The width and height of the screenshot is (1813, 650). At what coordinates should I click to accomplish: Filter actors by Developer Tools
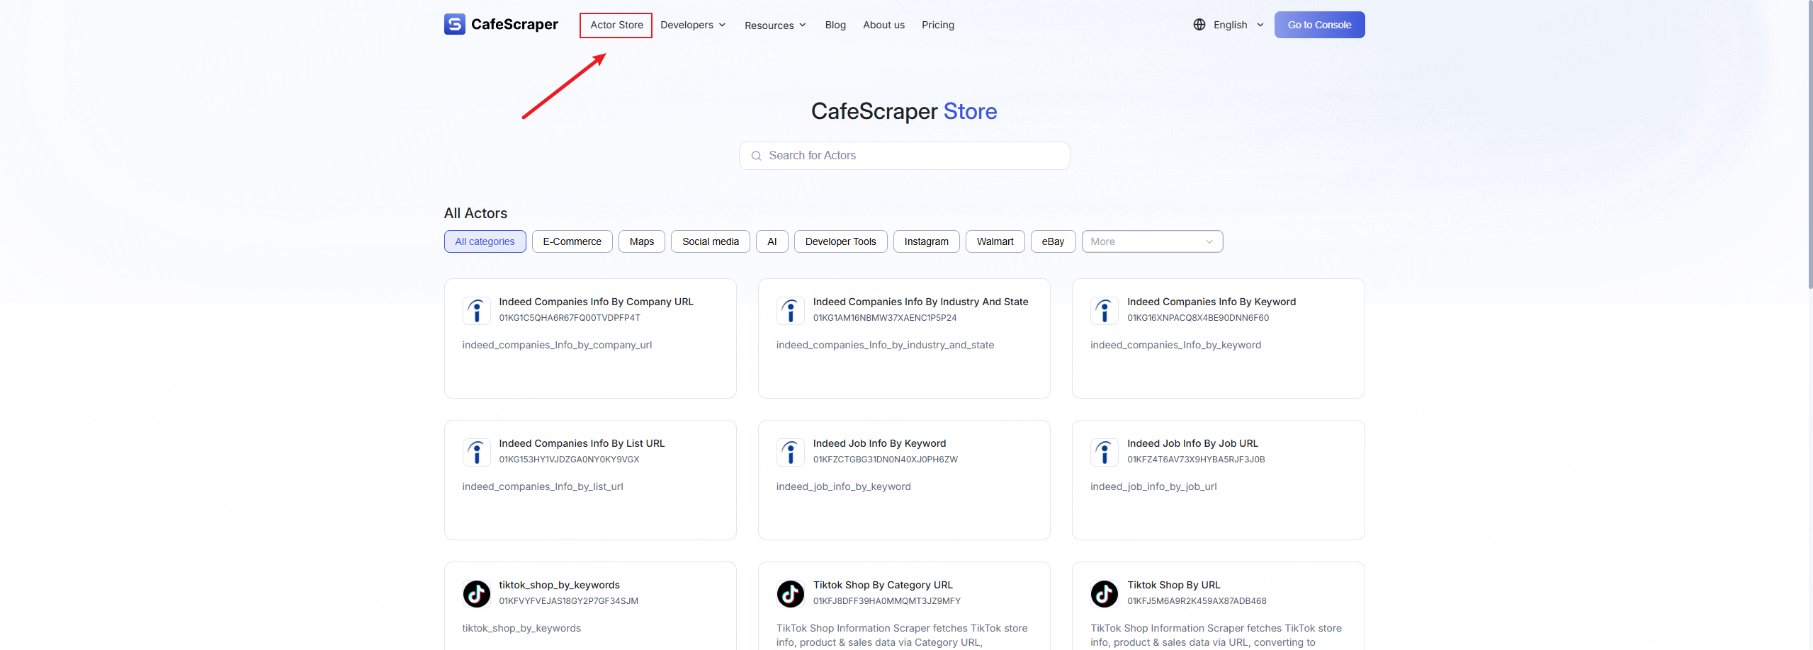click(840, 241)
